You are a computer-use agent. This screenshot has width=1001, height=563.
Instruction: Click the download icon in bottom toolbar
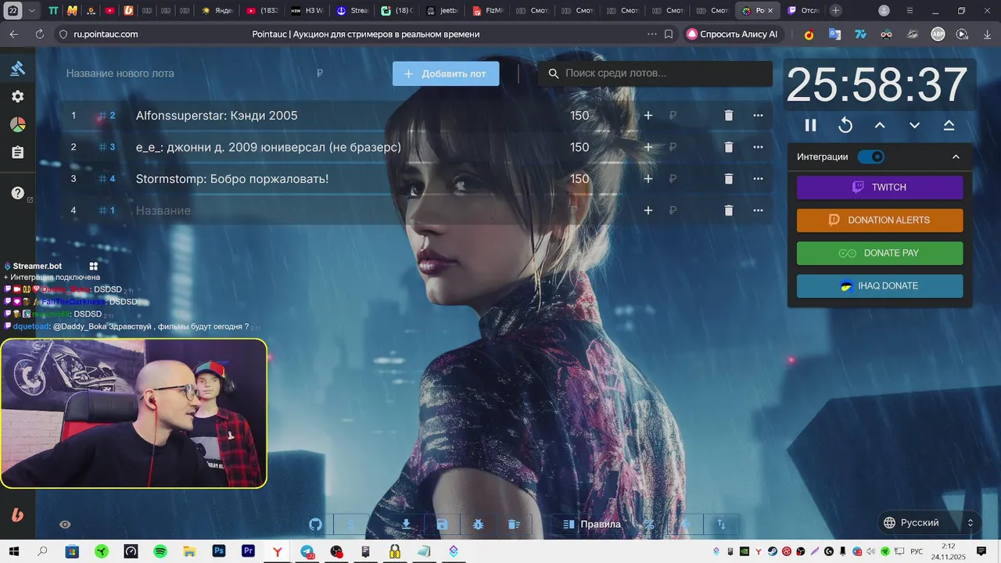(x=406, y=524)
